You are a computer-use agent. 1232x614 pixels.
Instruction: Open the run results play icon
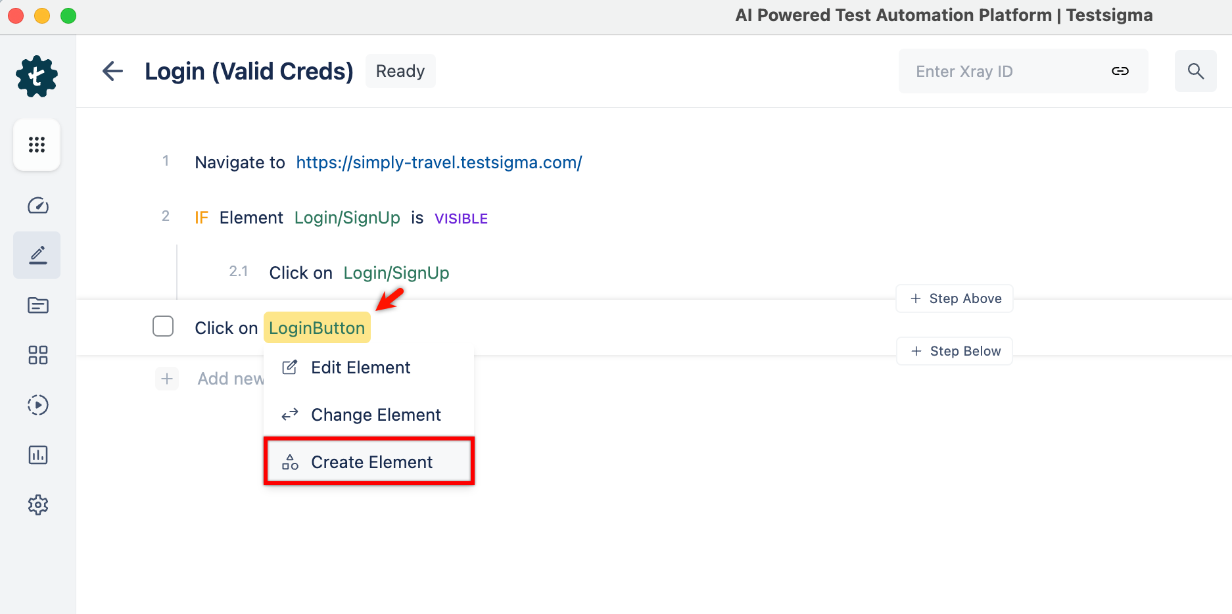[x=37, y=405]
